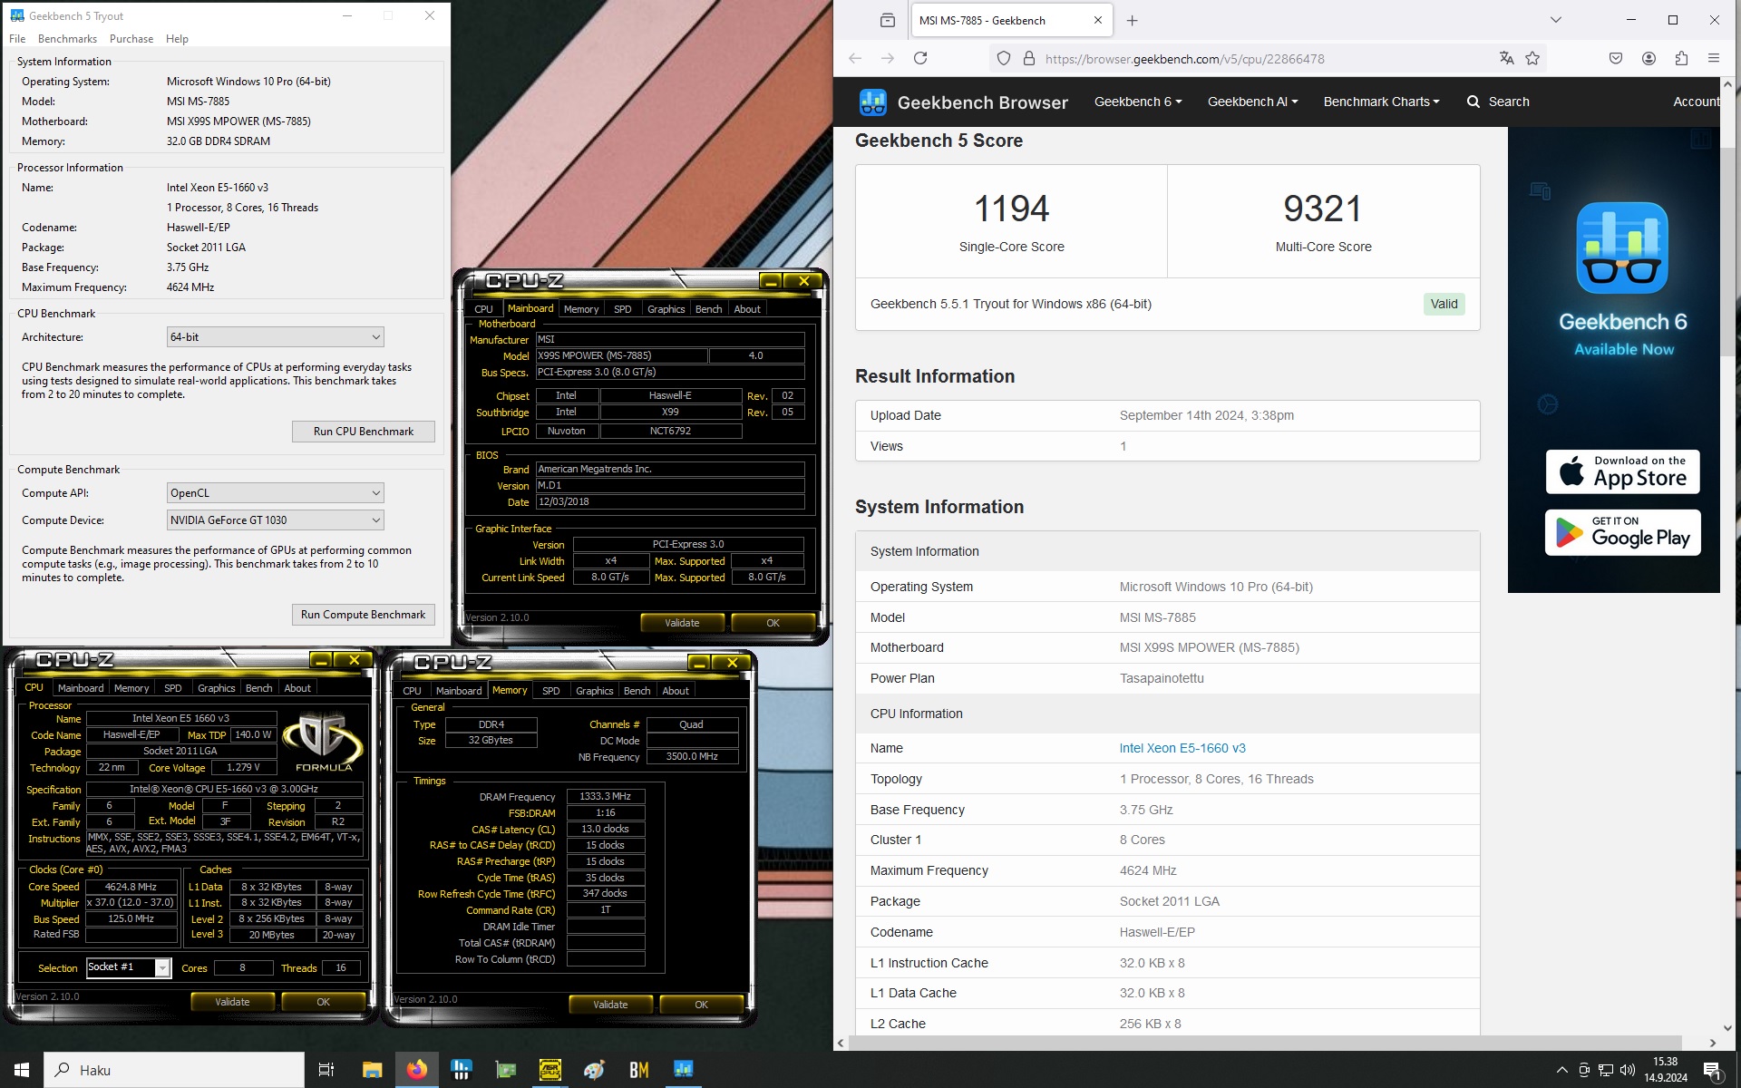Go forward with the Firefox arrow
Image resolution: width=1741 pixels, height=1088 pixels.
[x=888, y=58]
